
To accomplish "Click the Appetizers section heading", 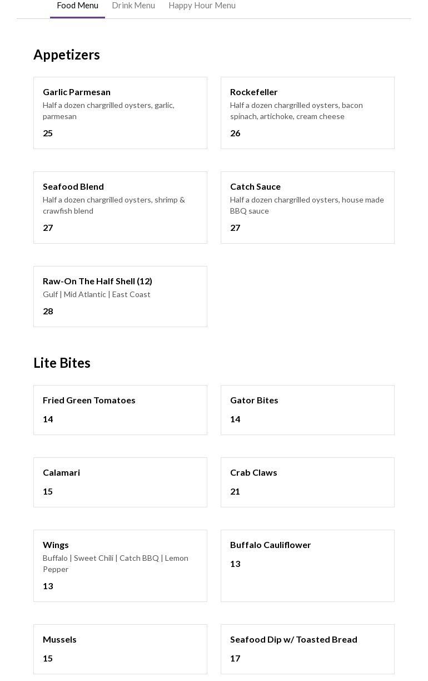I will click(67, 55).
